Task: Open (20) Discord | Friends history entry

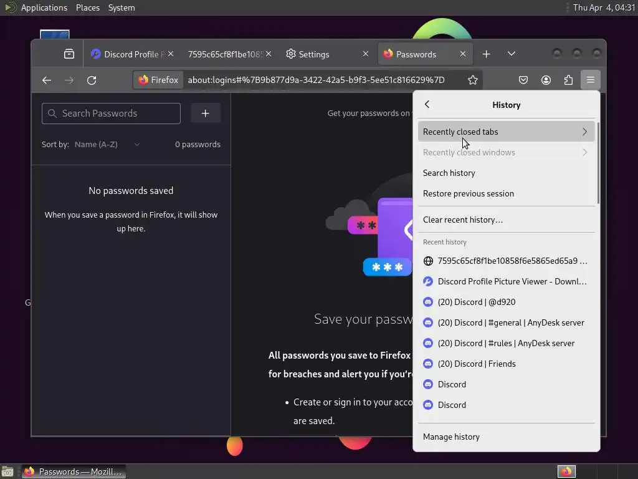Action: coord(506,364)
